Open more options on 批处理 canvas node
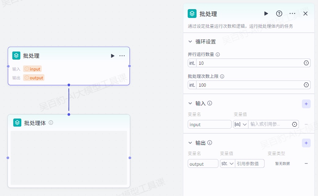 click(122, 56)
